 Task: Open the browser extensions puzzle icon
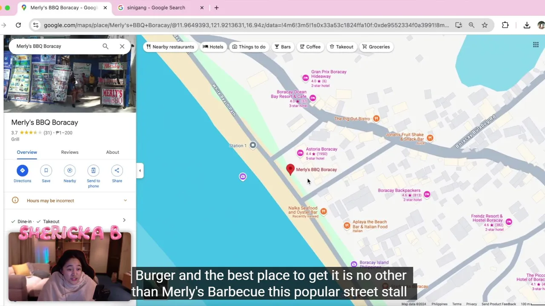(505, 25)
